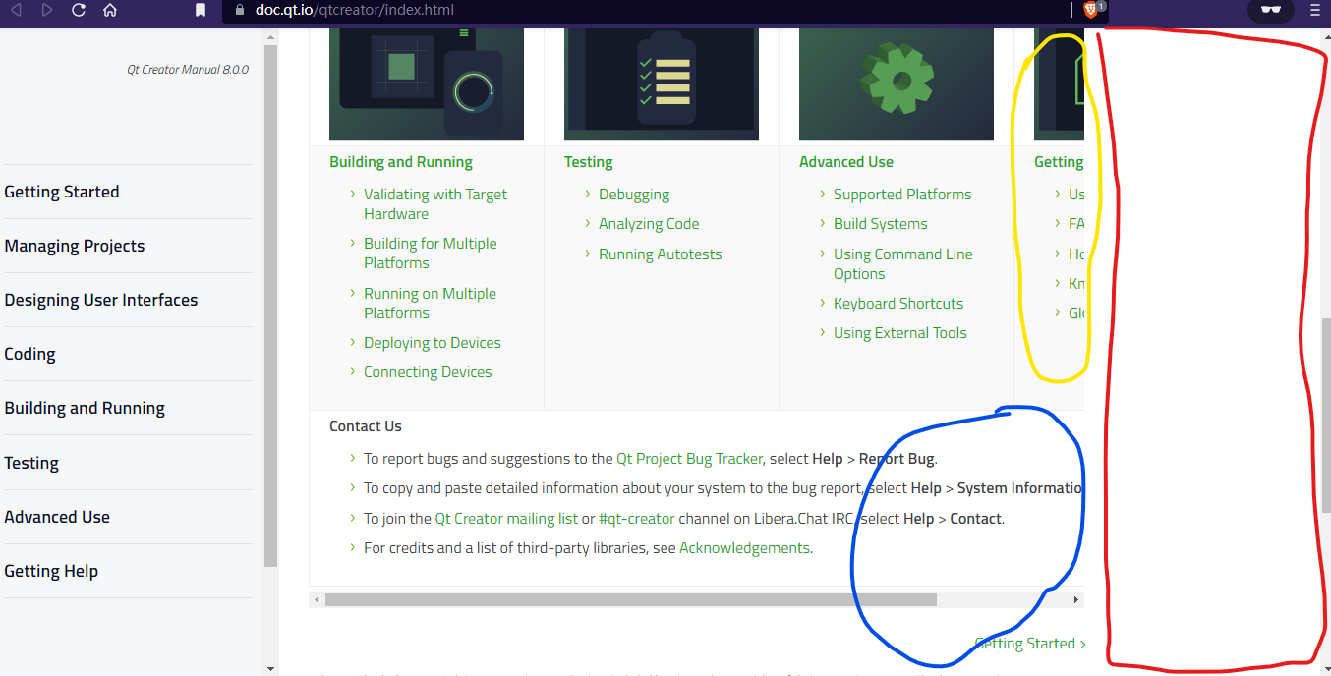Click horizontal scrollbar right arrow

point(1076,599)
